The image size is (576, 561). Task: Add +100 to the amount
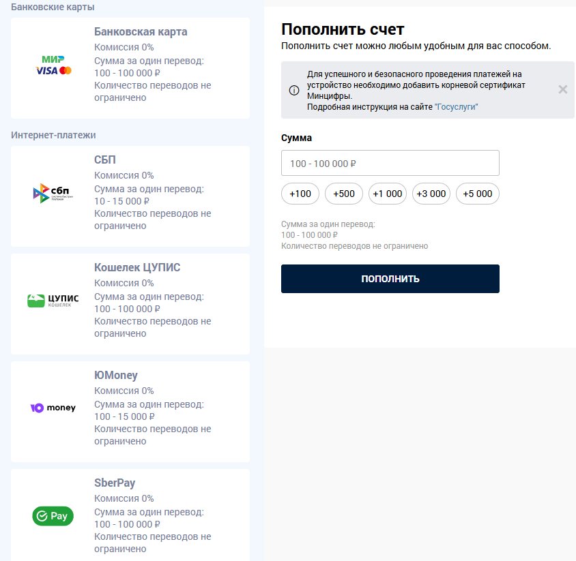point(300,194)
